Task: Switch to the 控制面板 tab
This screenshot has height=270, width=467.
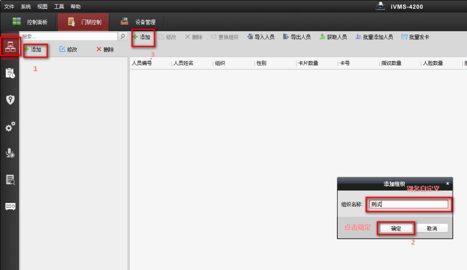Action: (30, 22)
